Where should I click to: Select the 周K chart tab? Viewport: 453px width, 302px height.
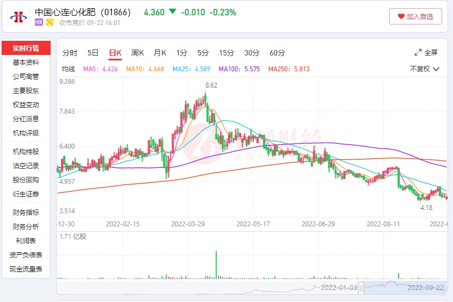pyautogui.click(x=137, y=53)
